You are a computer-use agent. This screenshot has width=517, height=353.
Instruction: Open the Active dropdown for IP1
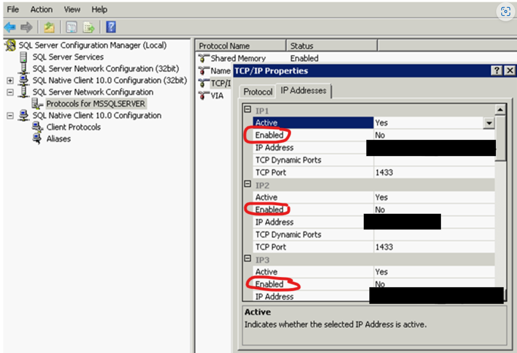coord(489,123)
